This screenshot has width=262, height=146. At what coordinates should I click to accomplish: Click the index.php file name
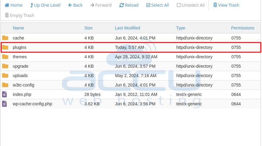22,94
